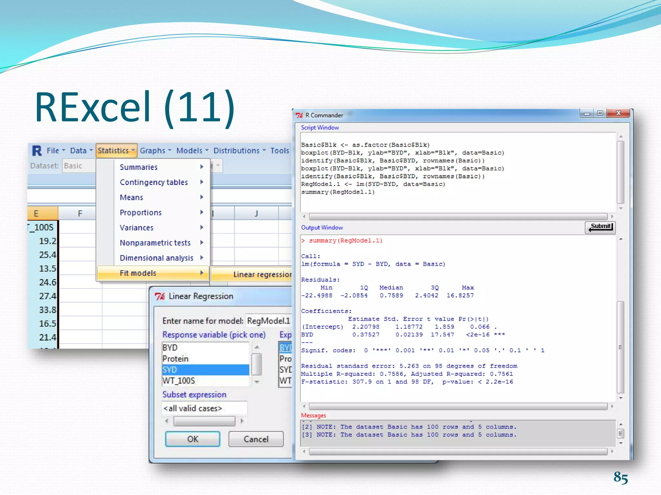Choose Linear regression from the submenu
Image resolution: width=661 pixels, height=495 pixels.
[252, 274]
